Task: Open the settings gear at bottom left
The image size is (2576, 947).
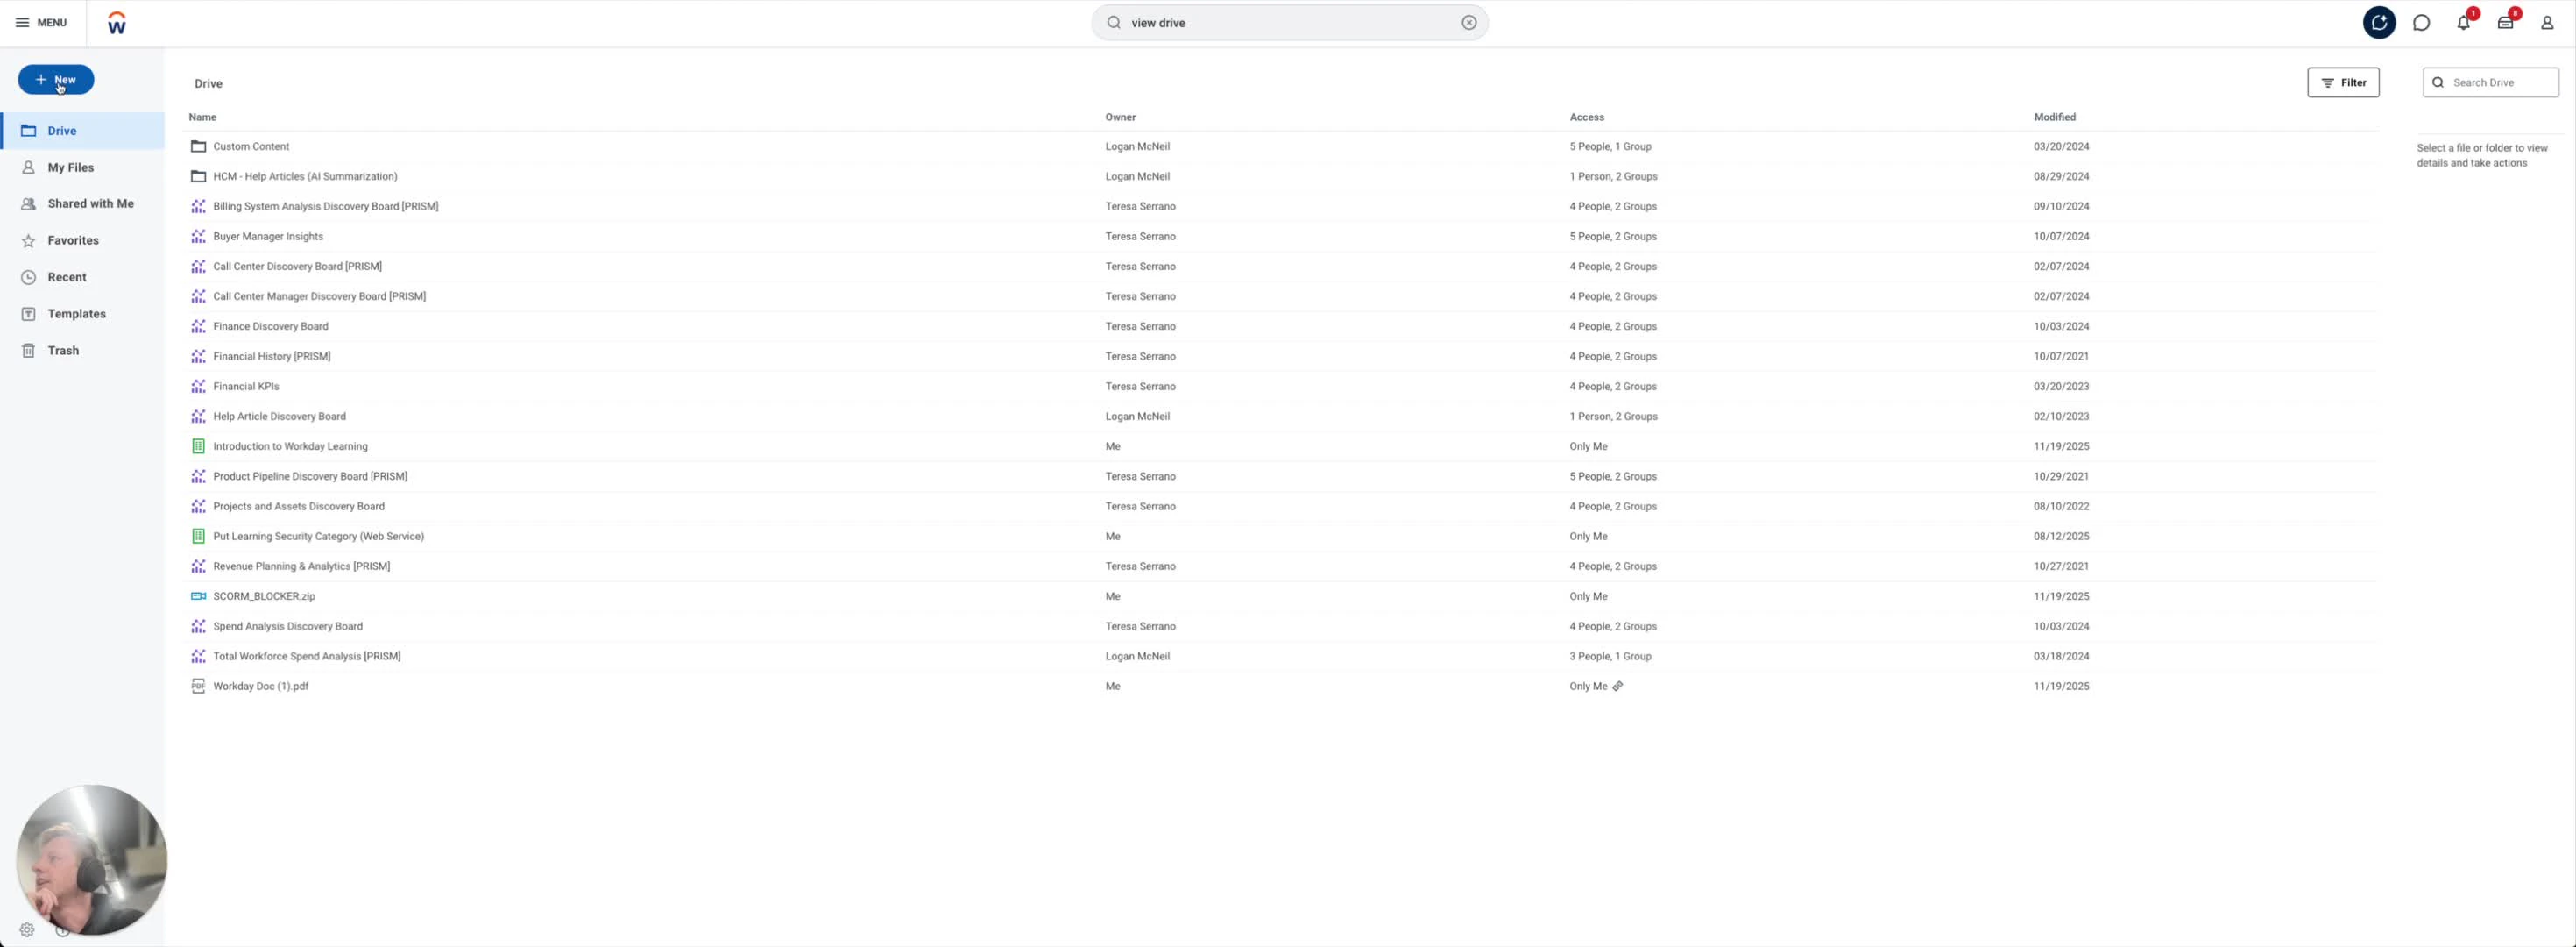Action: (x=27, y=929)
